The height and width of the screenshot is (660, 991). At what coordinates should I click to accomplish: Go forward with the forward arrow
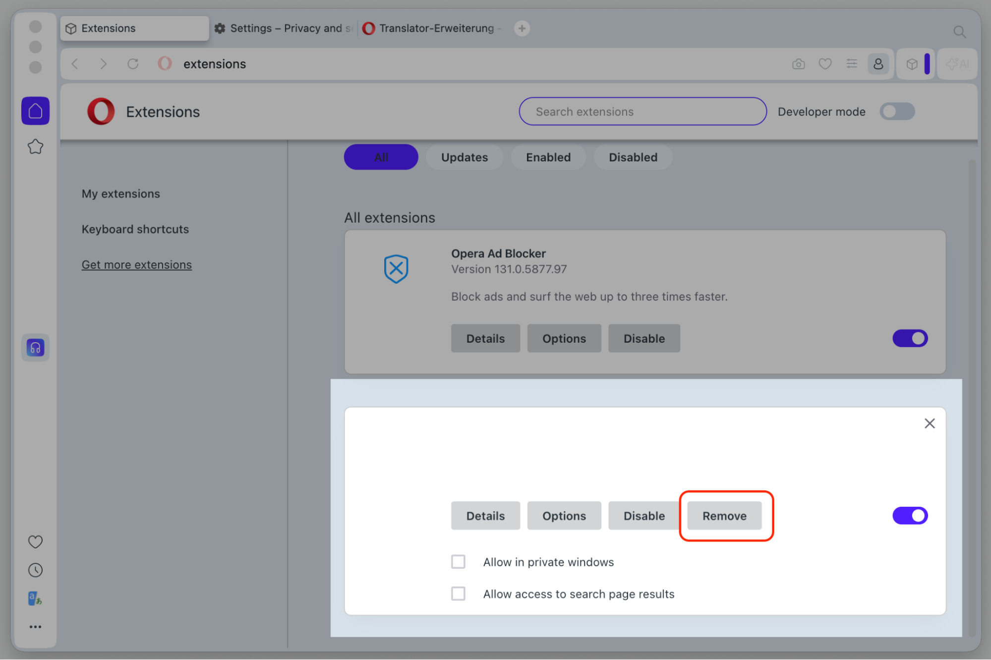click(x=103, y=64)
